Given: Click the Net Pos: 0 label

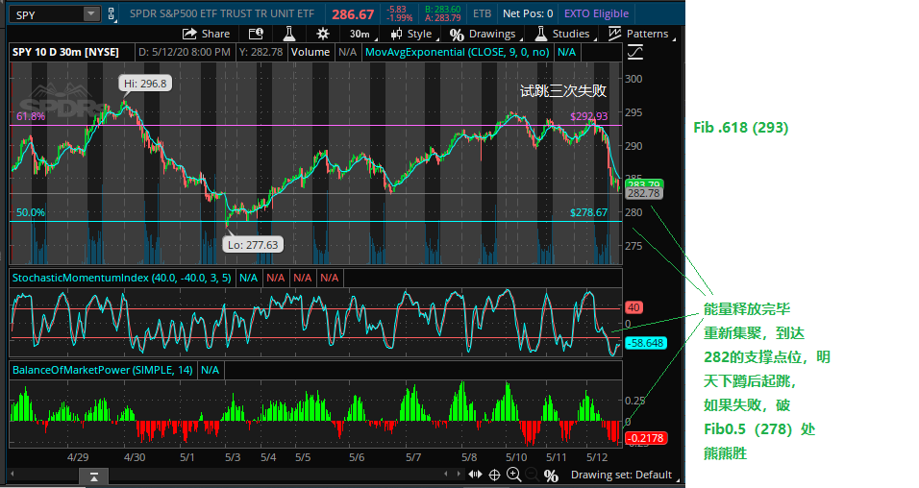Looking at the screenshot, I should click(528, 13).
